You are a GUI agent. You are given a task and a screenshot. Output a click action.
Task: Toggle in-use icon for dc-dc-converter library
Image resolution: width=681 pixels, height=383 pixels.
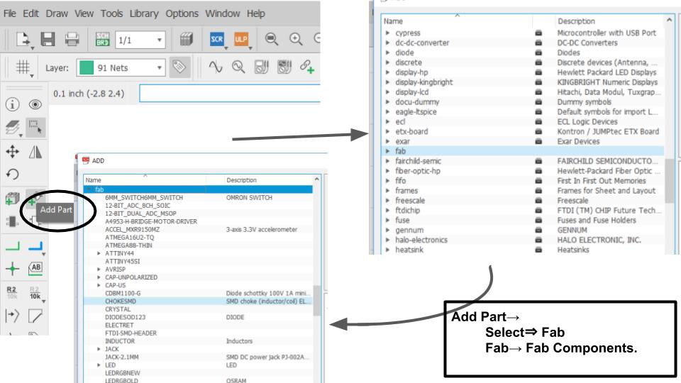(538, 43)
